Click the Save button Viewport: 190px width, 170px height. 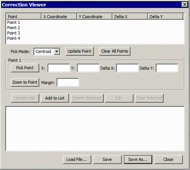(x=107, y=159)
